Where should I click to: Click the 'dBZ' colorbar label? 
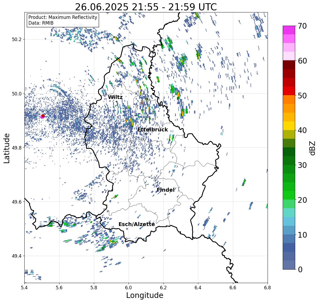point(313,148)
